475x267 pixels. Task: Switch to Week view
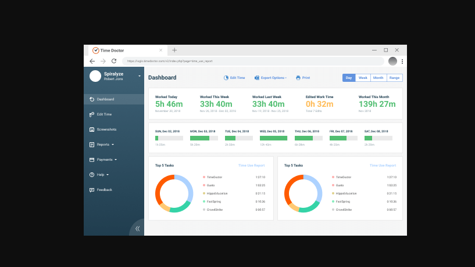(363, 78)
